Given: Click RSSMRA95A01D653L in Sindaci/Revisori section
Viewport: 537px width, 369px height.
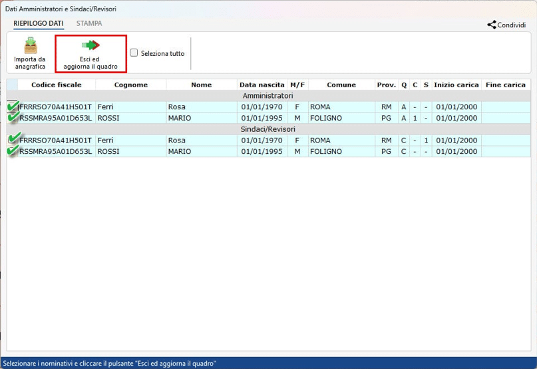Looking at the screenshot, I should tap(55, 151).
